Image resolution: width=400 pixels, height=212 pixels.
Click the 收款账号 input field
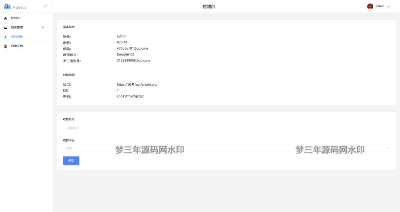pyautogui.click(x=227, y=128)
